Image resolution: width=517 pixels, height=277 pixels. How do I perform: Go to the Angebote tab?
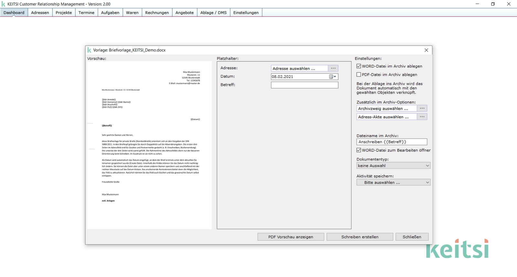[x=185, y=13]
